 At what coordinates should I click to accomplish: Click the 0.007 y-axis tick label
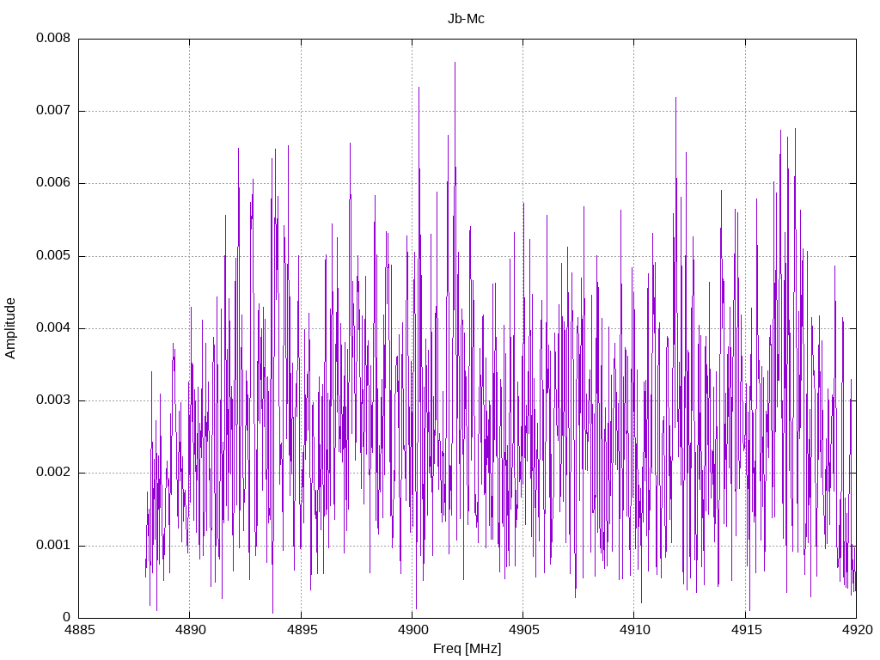53,111
